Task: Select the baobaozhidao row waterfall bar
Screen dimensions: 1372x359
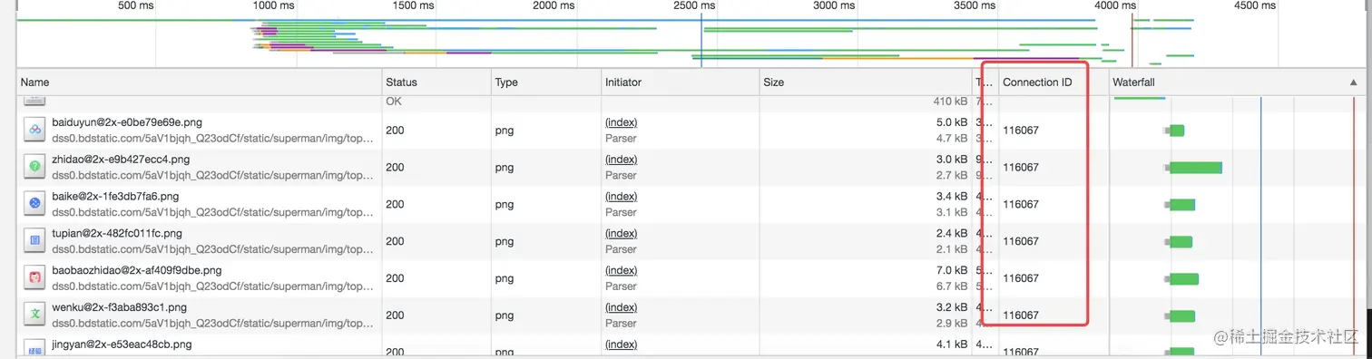Action: 1184,278
